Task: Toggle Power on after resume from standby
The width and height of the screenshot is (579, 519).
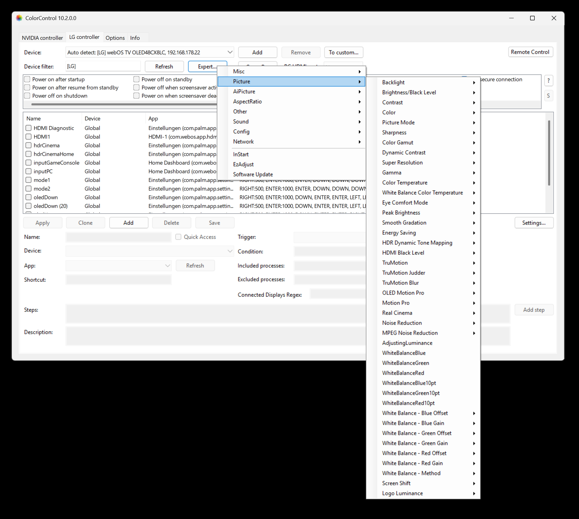Action: 27,87
